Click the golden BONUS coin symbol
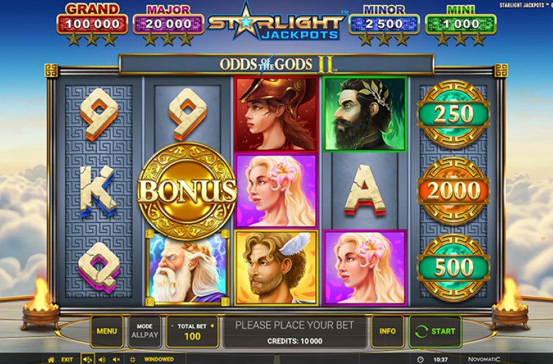This screenshot has height=364, width=553. [187, 191]
